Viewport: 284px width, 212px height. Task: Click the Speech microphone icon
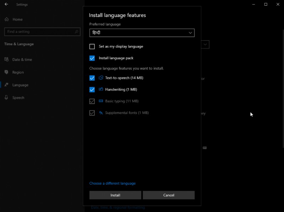pos(6,98)
